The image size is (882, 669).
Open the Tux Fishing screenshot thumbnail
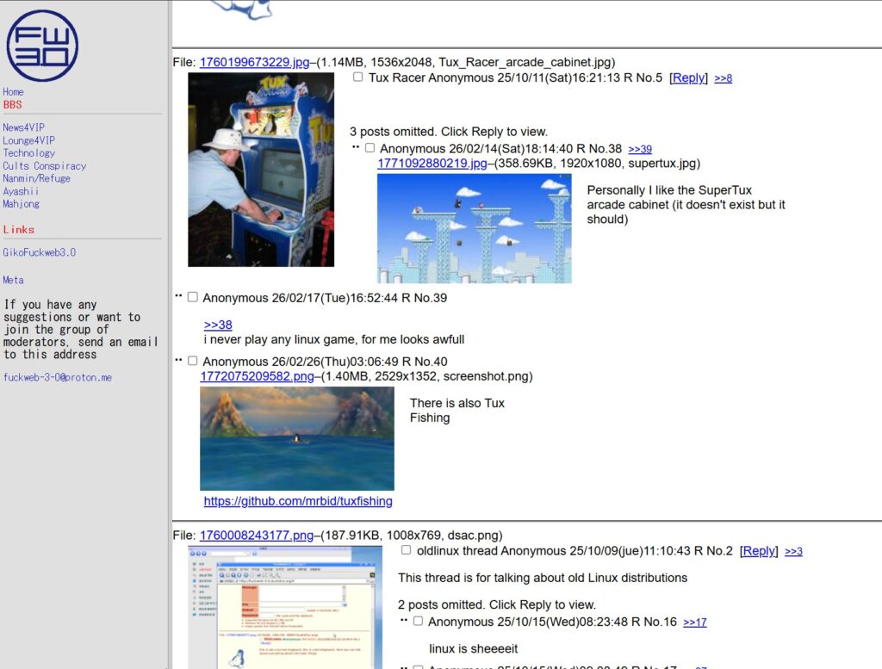297,438
